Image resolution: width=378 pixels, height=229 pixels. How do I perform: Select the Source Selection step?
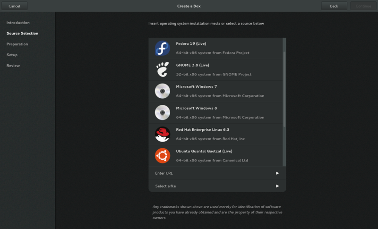[22, 34]
